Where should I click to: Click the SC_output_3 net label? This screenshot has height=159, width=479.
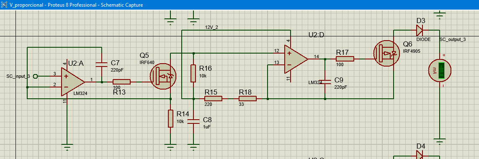pyautogui.click(x=453, y=40)
